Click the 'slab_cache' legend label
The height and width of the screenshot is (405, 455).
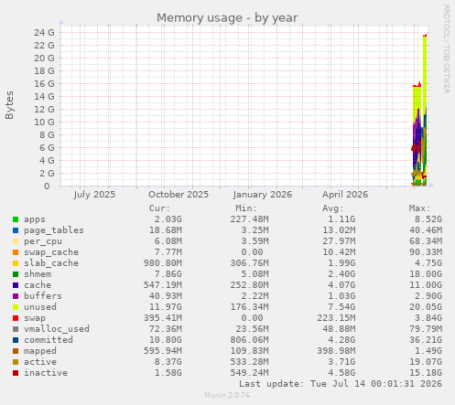point(51,263)
